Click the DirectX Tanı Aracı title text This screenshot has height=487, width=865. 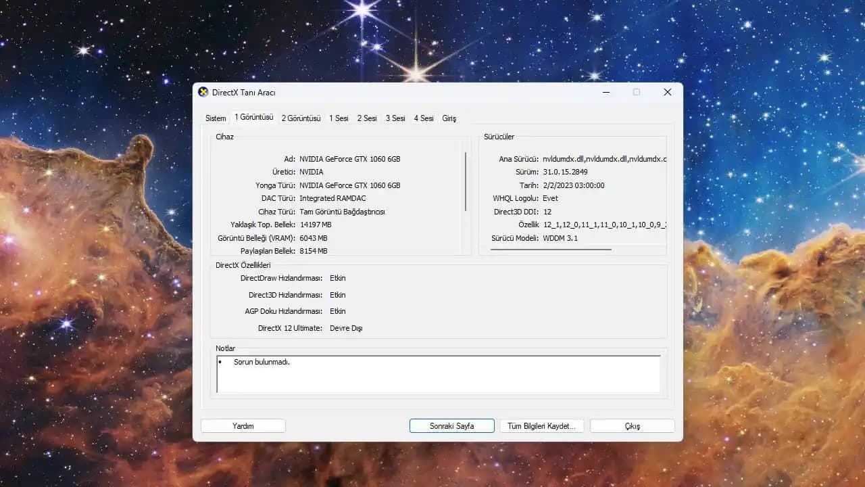tap(244, 93)
